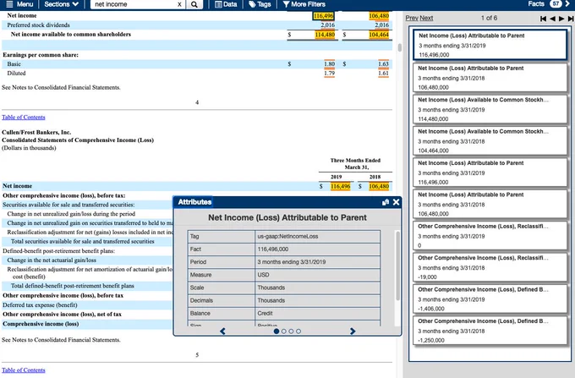
Task: Click the search field containing 'net income'
Action: [134, 4]
